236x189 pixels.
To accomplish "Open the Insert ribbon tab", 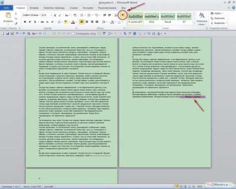I will point(34,8).
